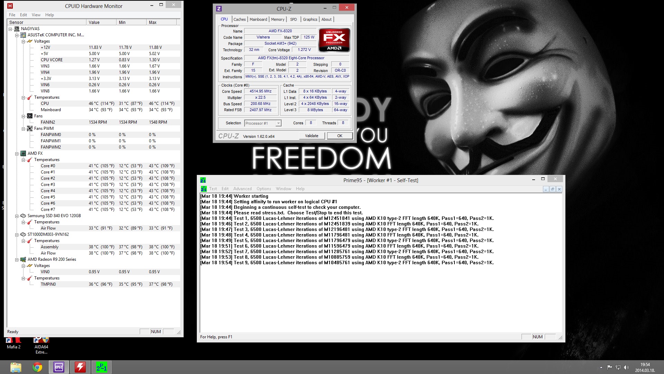This screenshot has width=664, height=374.
Task: Click the CPU-Z OK button
Action: click(340, 136)
